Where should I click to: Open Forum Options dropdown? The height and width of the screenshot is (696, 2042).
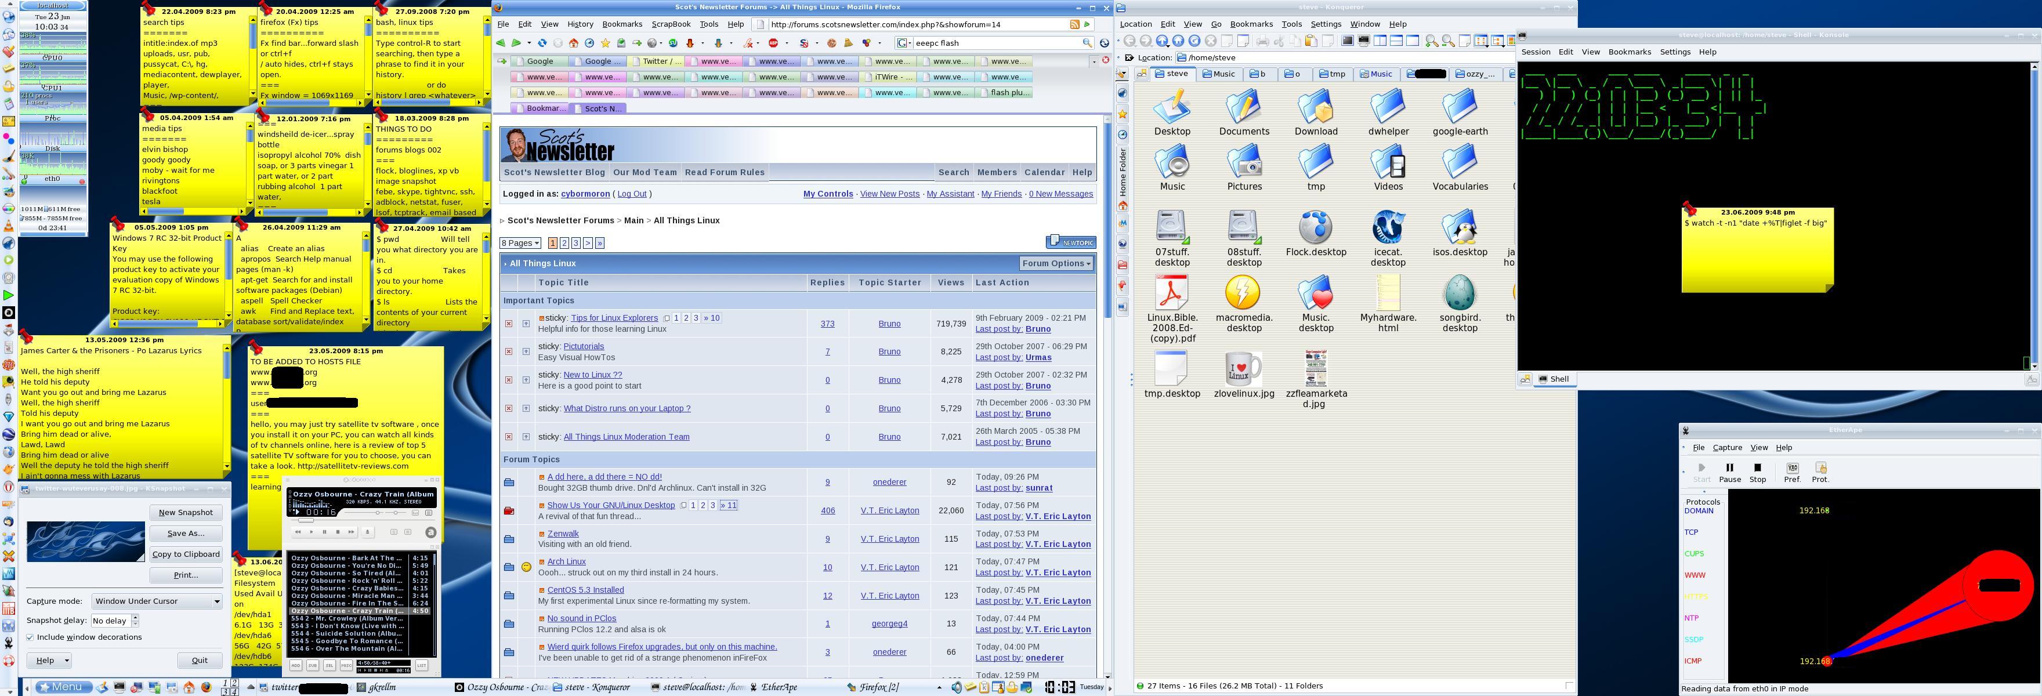pyautogui.click(x=1056, y=263)
